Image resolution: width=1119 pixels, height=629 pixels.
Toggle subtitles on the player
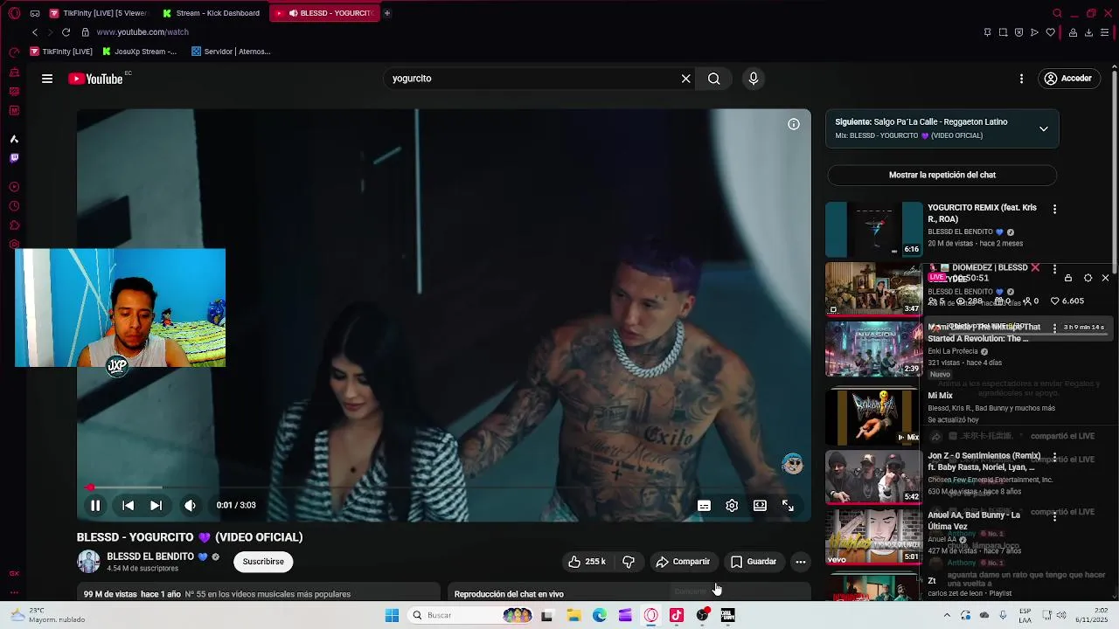(x=704, y=505)
